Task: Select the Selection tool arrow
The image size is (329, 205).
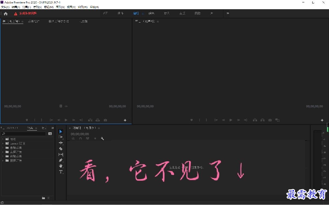Action: (x=61, y=131)
